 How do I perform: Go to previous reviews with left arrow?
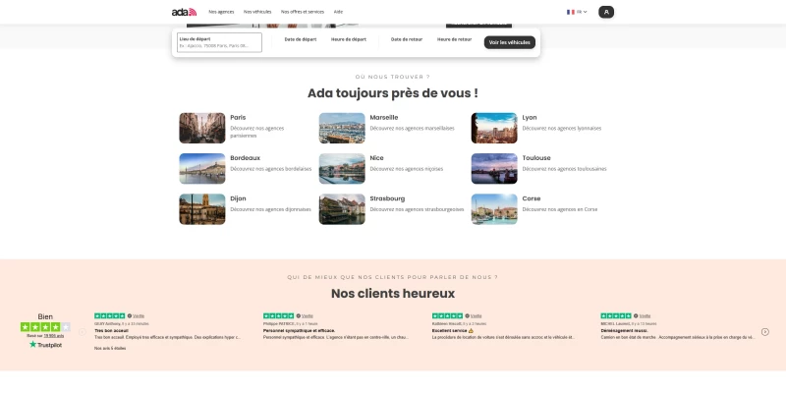pos(83,332)
